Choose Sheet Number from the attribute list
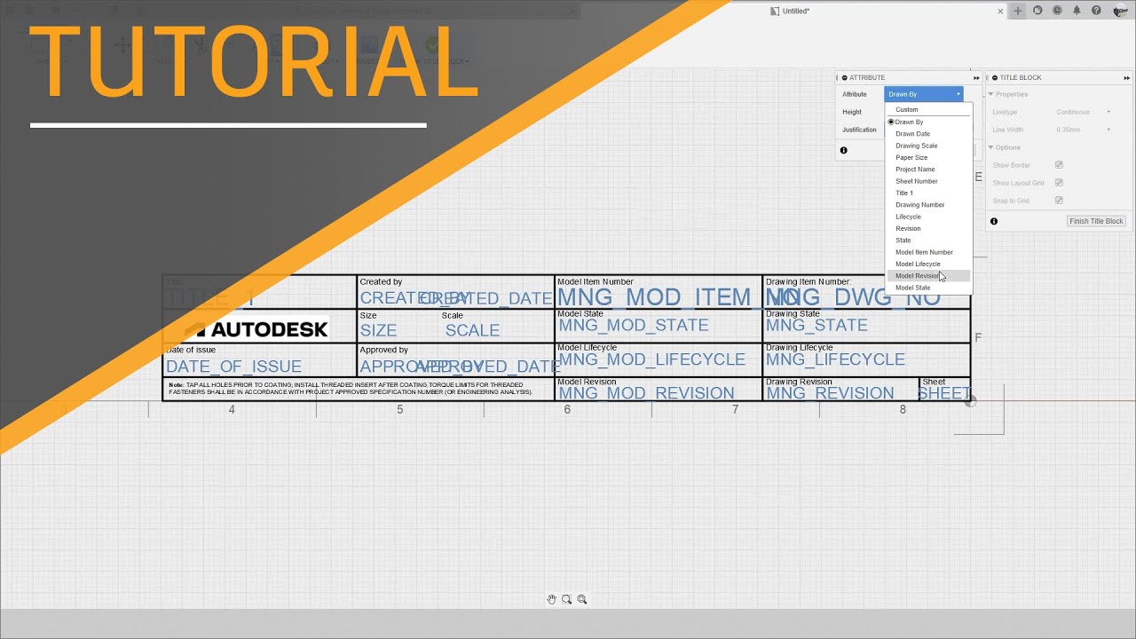Viewport: 1136px width, 639px height. pos(928,181)
